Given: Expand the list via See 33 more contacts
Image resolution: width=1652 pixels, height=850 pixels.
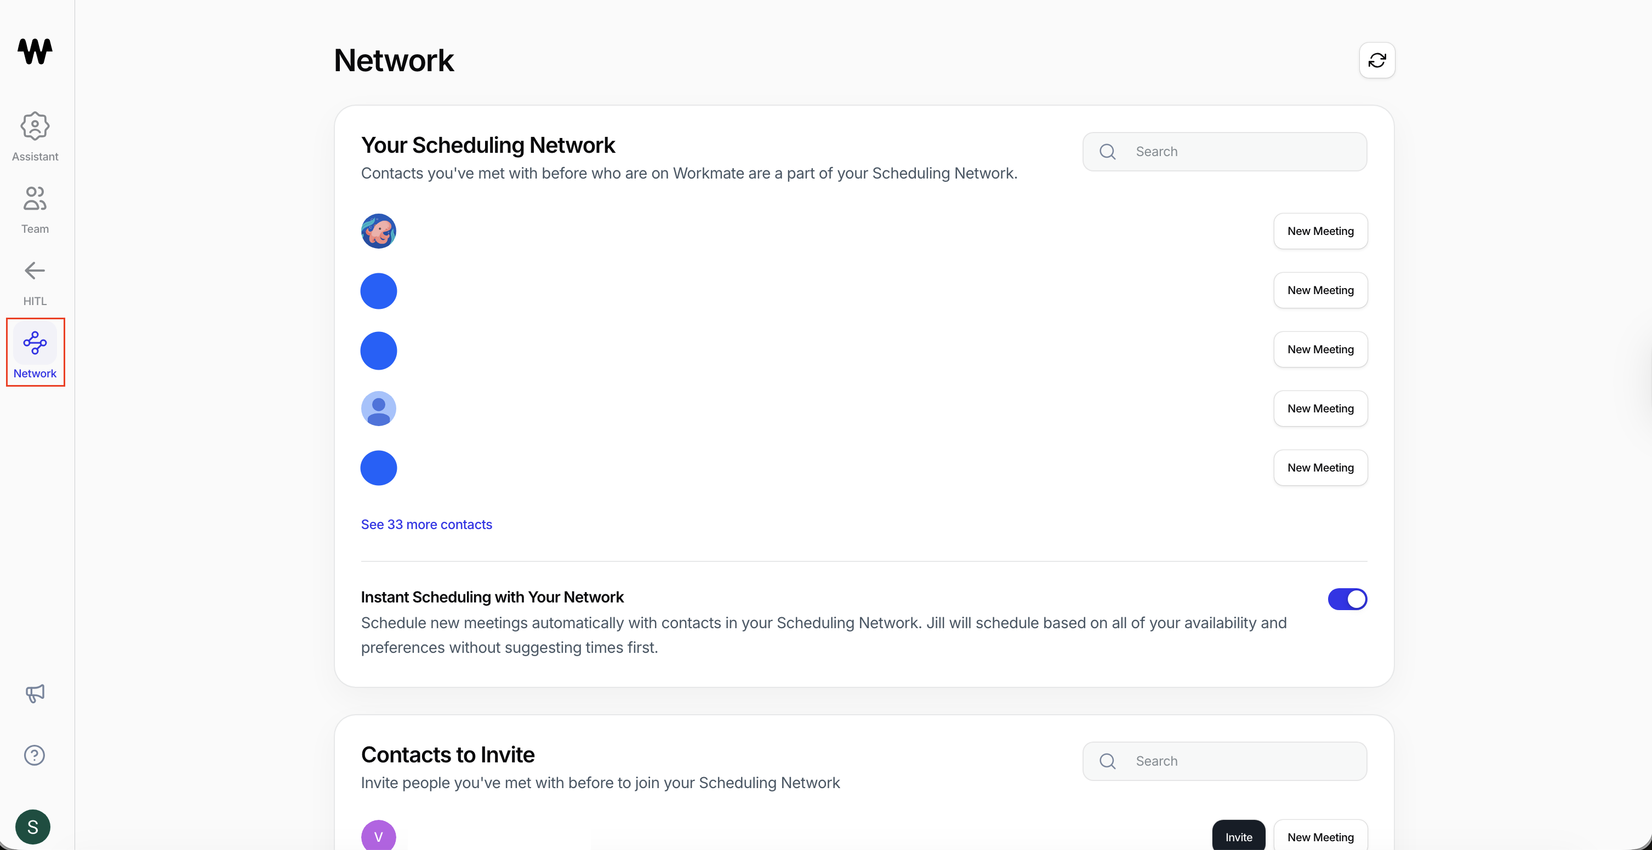Looking at the screenshot, I should click(x=426, y=524).
